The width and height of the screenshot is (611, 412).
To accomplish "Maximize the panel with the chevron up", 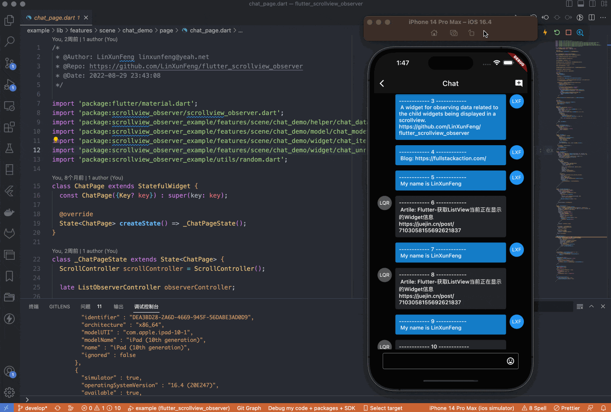I will tap(591, 306).
